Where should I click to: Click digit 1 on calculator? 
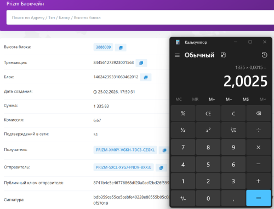(183, 181)
